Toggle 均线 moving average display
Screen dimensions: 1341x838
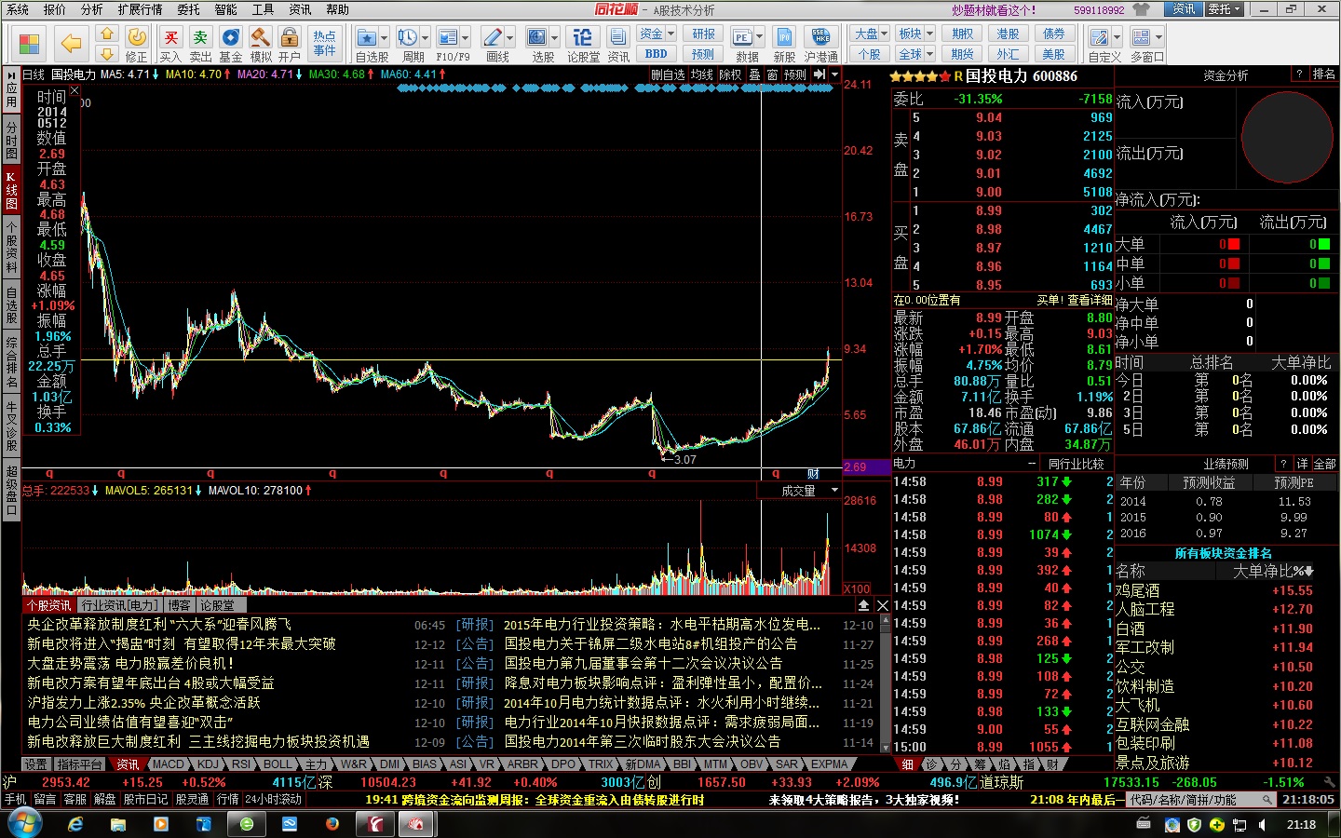coord(702,74)
